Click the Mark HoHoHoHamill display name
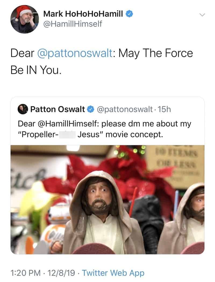Image resolution: width=215 pixels, height=282 pixels. 83,13
